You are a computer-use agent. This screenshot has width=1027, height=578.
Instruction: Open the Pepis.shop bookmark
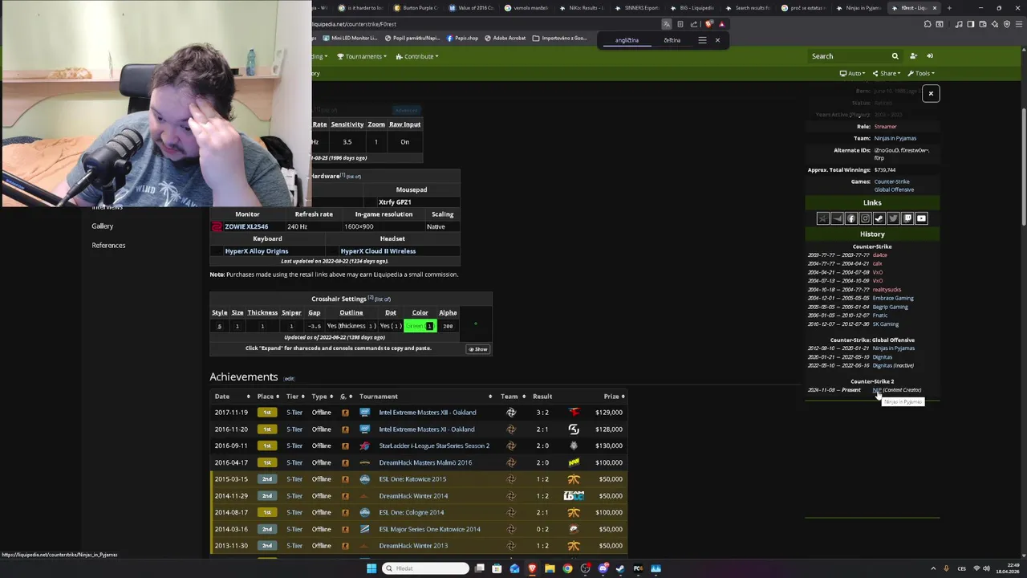click(462, 39)
